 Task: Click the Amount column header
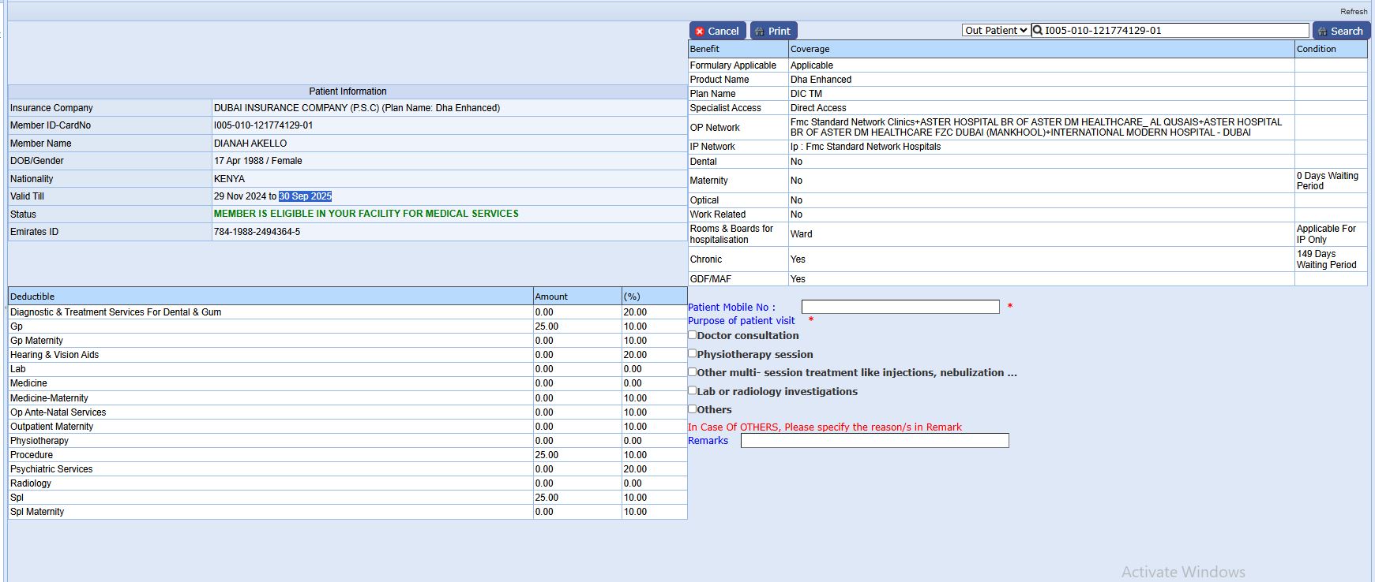(551, 297)
